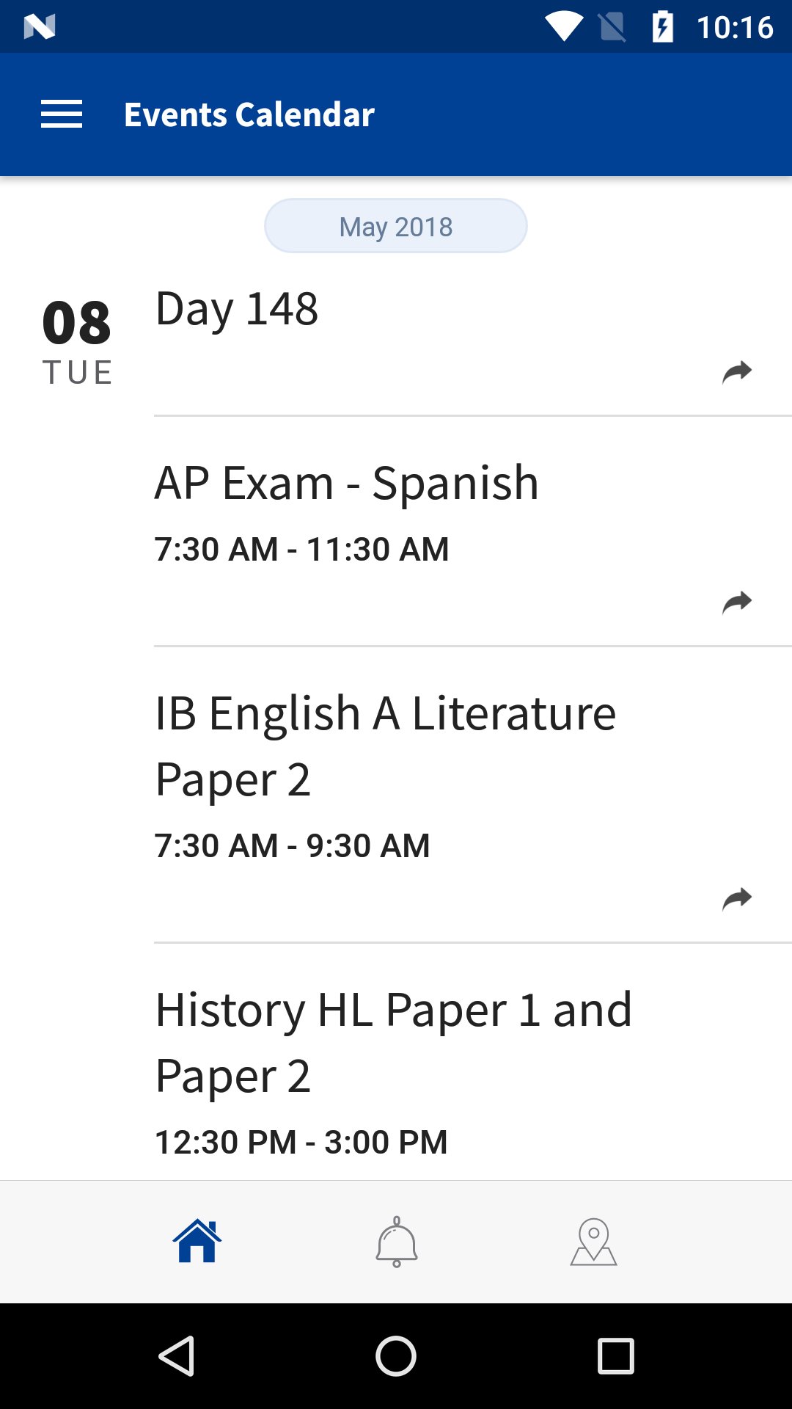Share the Day 148 event
The width and height of the screenshot is (792, 1409).
(x=736, y=372)
